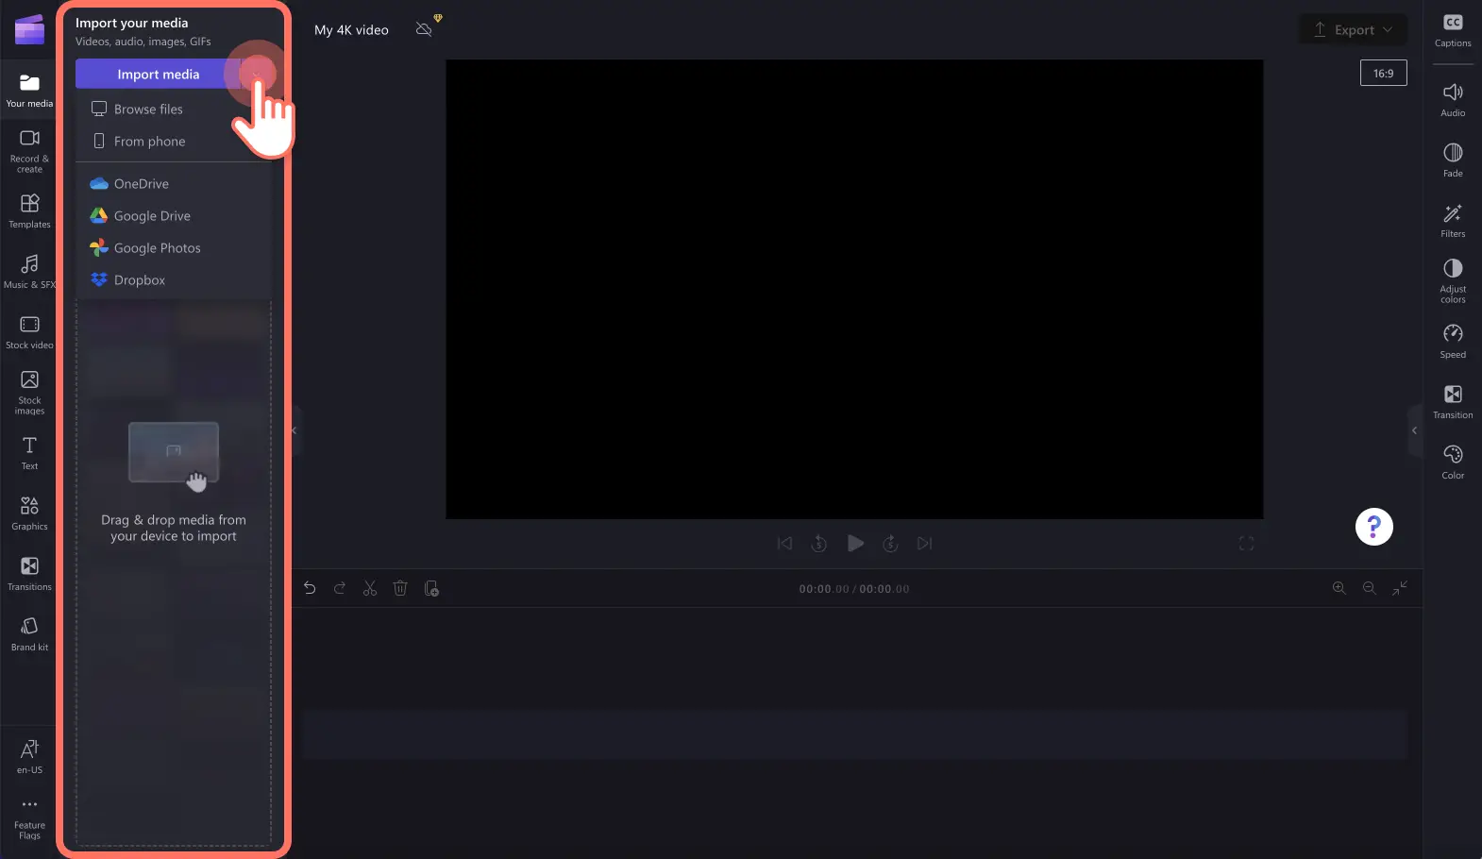Click the split scissors tool

point(370,588)
